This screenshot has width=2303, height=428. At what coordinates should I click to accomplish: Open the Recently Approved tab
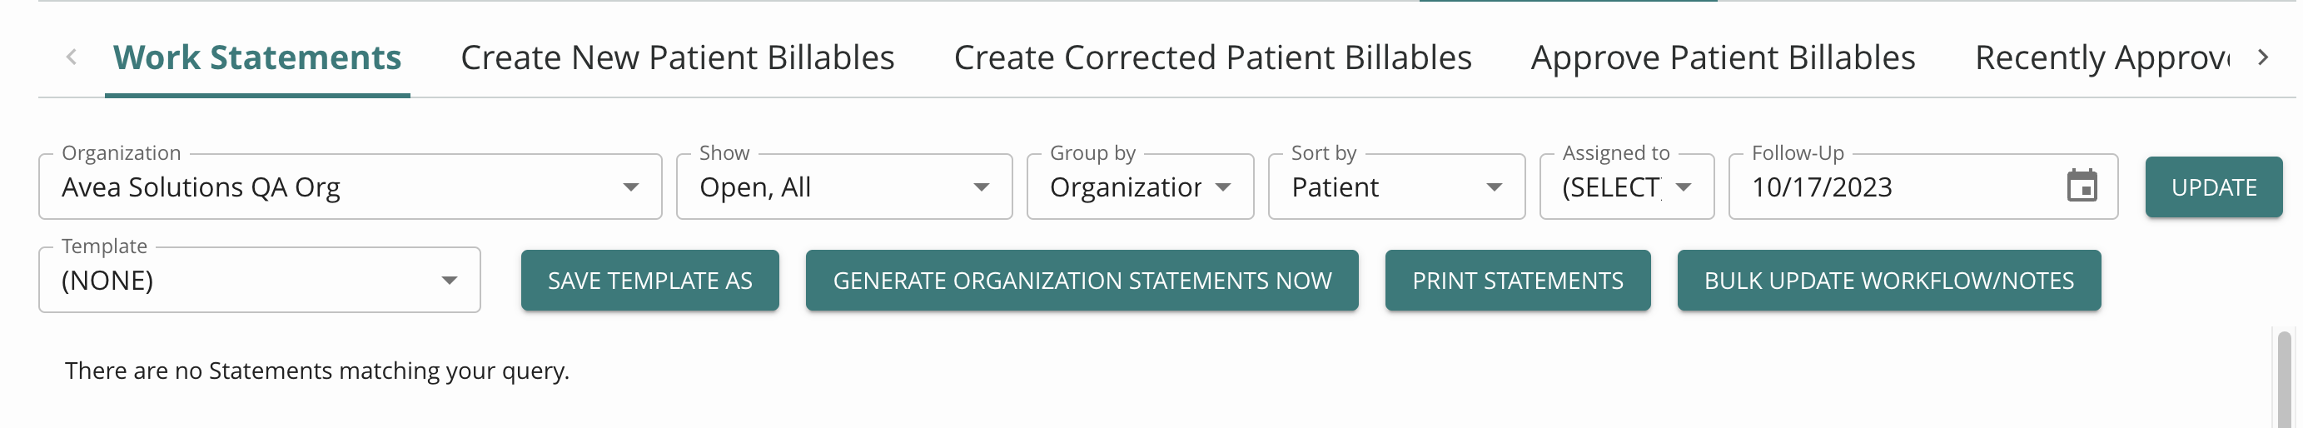tap(2101, 58)
